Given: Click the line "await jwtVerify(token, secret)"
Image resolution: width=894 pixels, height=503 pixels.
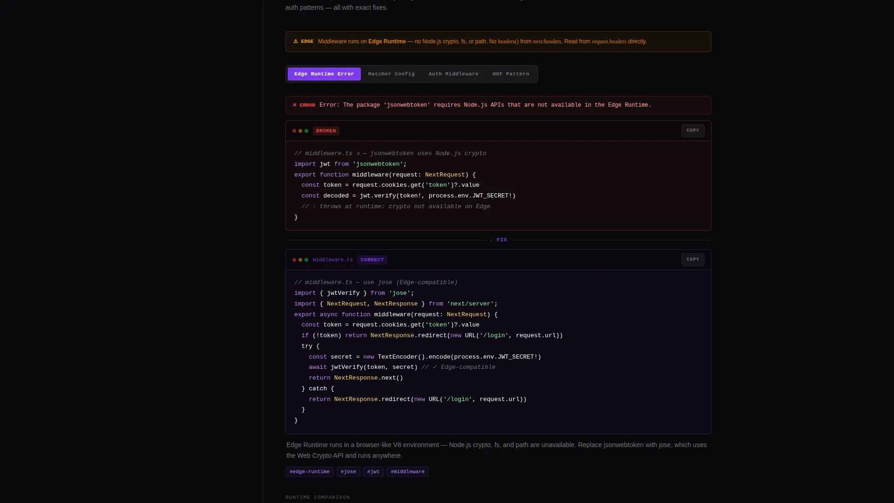Looking at the screenshot, I should (x=363, y=367).
